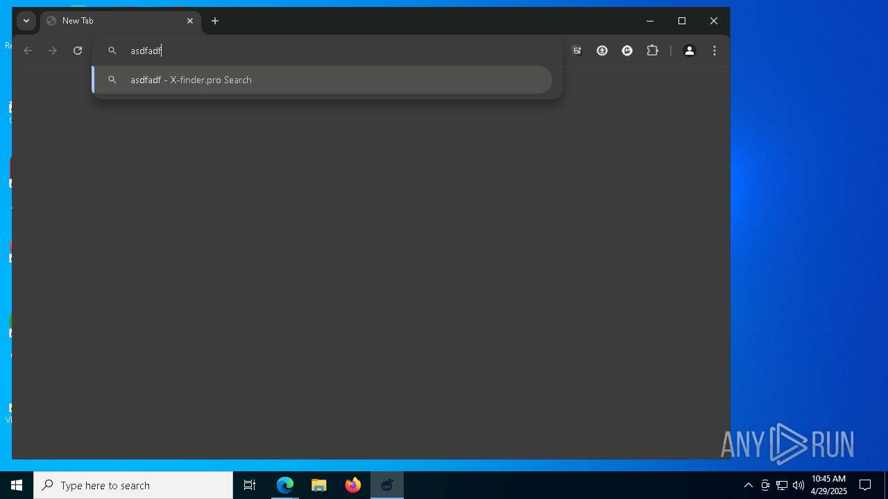Open the tab search dropdown arrow

coord(26,21)
